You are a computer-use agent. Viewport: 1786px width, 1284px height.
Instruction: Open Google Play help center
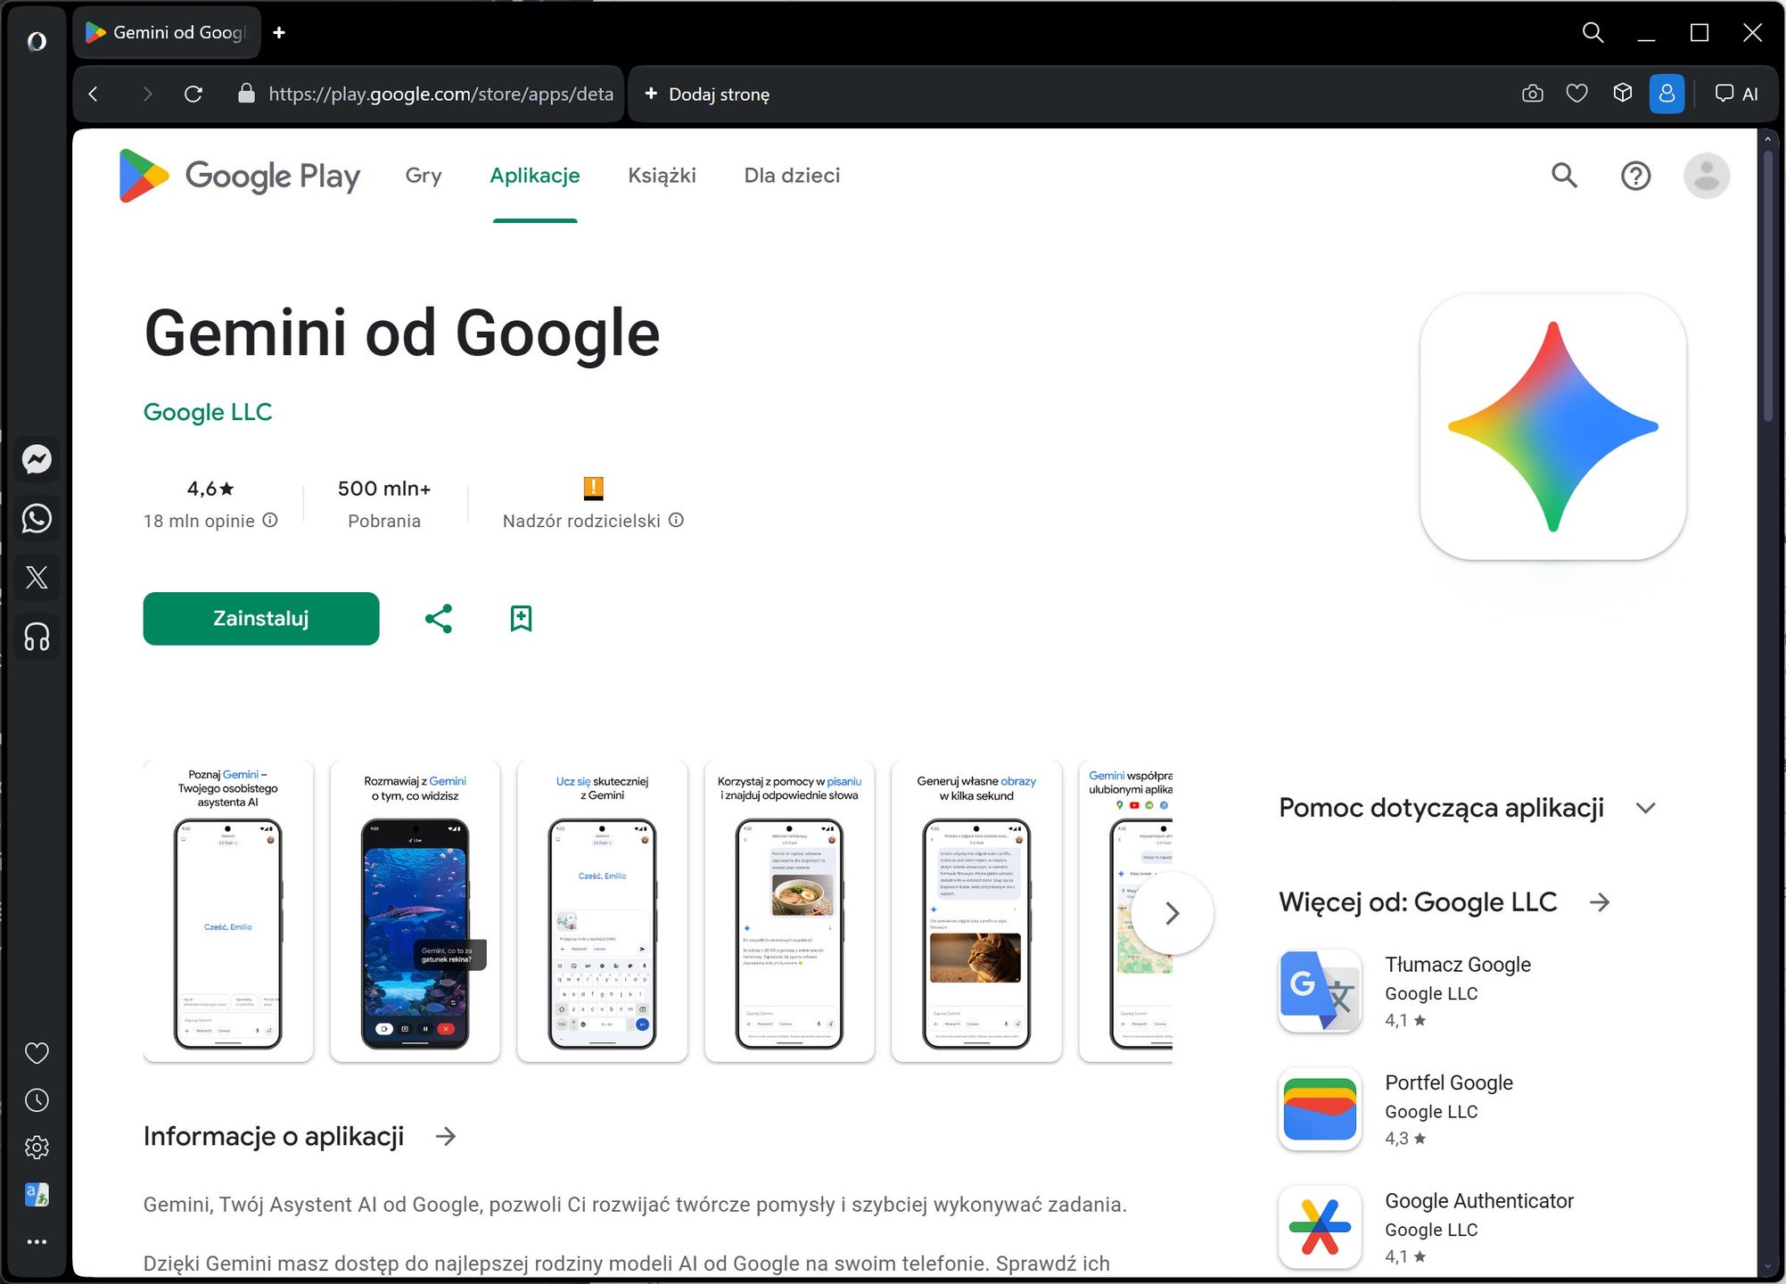pos(1635,176)
